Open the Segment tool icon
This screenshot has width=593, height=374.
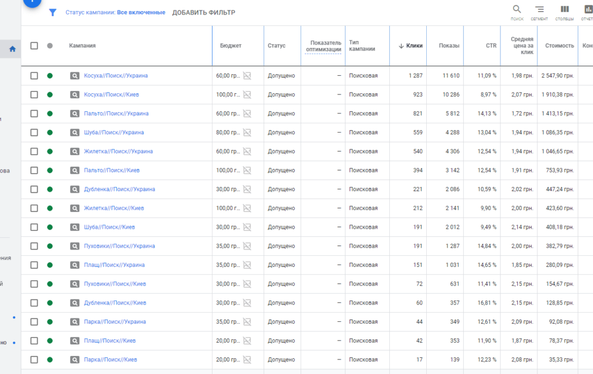[x=539, y=9]
